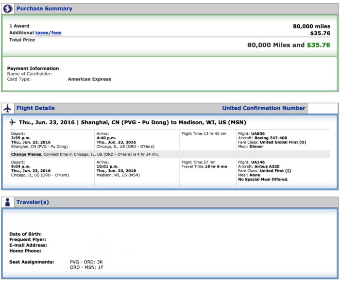Click 'Shanghai, CN (PVG - Pu Dong)' departure airport
The image size is (340, 281).
coord(39,147)
